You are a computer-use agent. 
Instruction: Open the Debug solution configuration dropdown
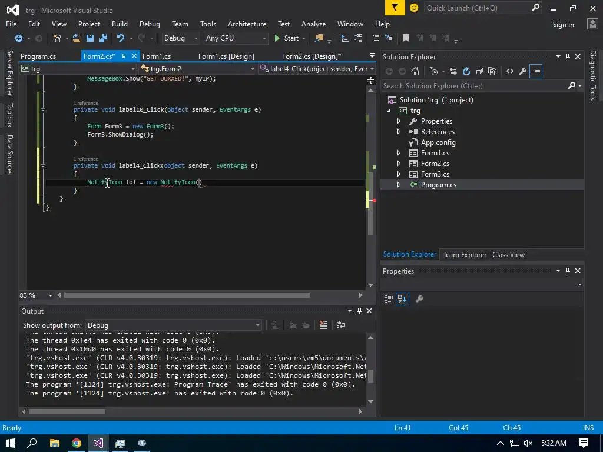coord(180,38)
